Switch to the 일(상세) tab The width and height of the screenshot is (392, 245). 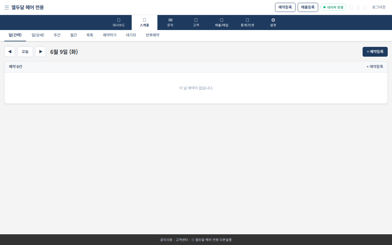(x=38, y=35)
